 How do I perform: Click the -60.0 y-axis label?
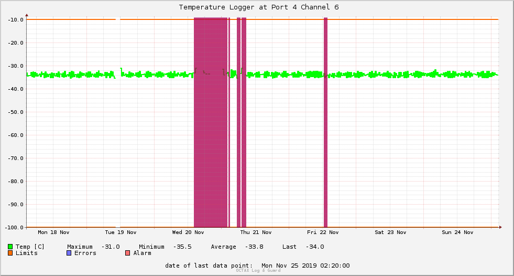15,135
